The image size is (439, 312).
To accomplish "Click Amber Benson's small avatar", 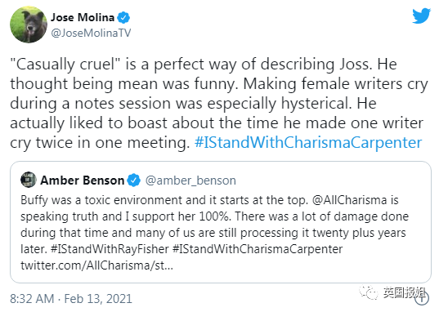I will point(29,180).
